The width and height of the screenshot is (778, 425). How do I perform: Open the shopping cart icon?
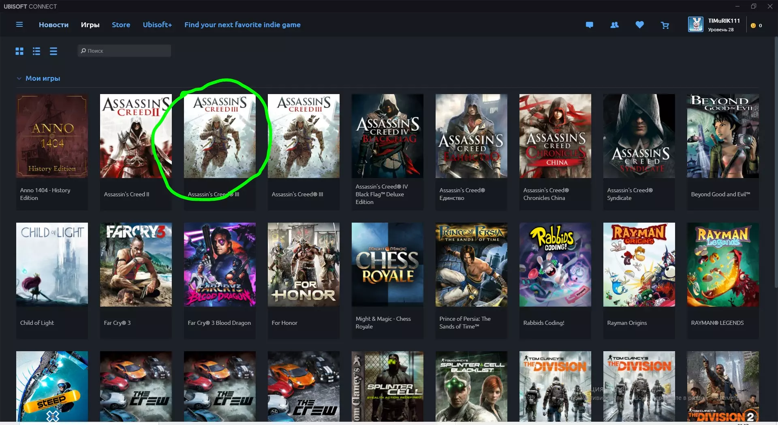click(x=665, y=25)
